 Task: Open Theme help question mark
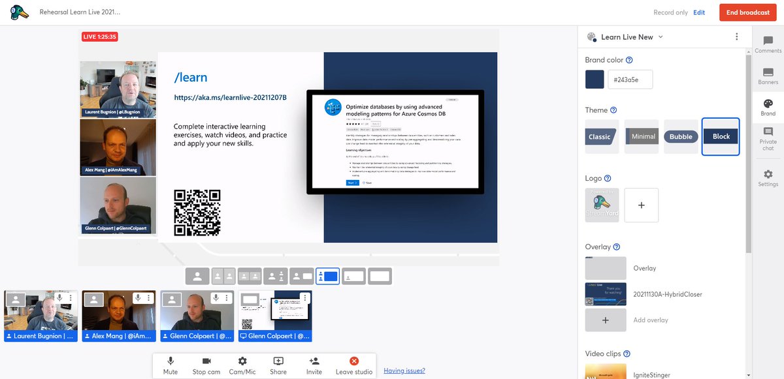(613, 110)
